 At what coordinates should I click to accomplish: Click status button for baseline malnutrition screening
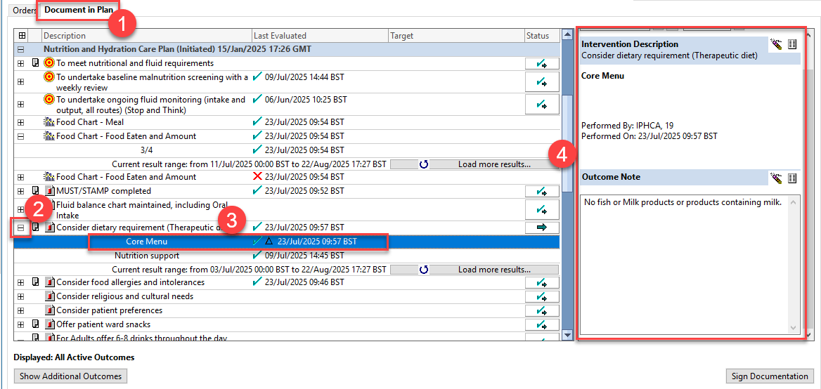(542, 82)
